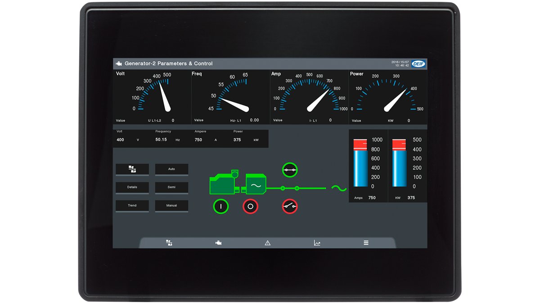Click the red stop (O) button

point(251,207)
